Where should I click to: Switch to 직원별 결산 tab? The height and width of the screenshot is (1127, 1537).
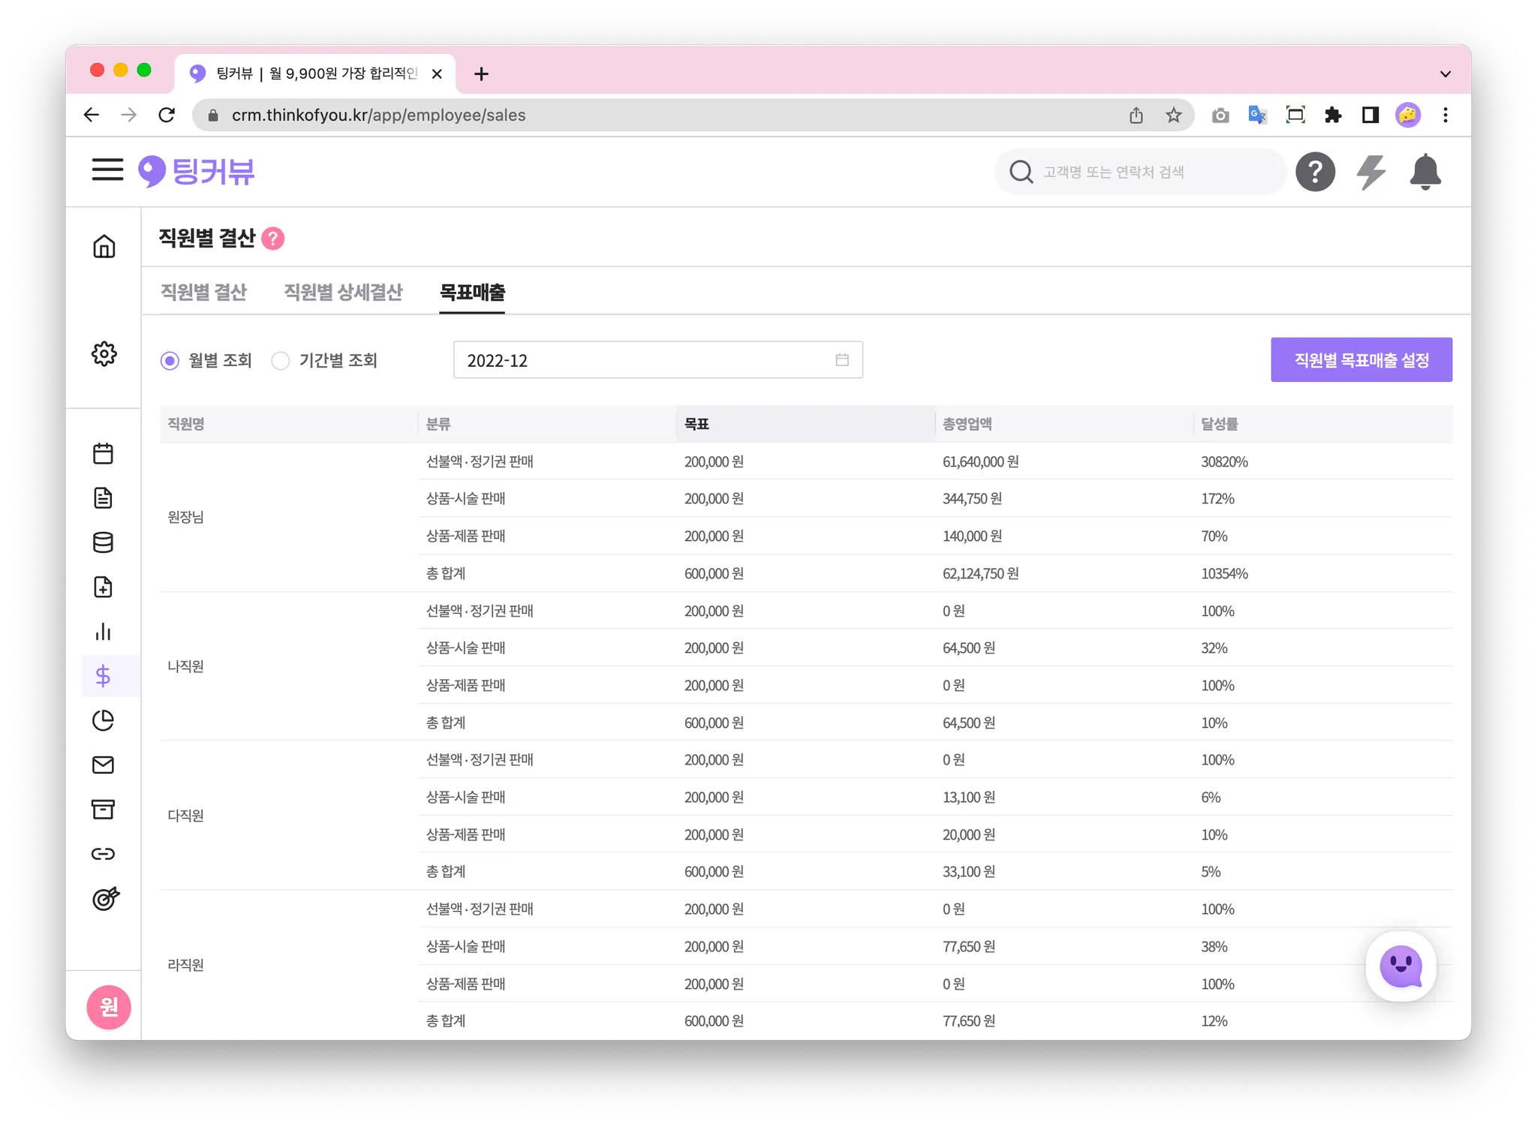[203, 292]
